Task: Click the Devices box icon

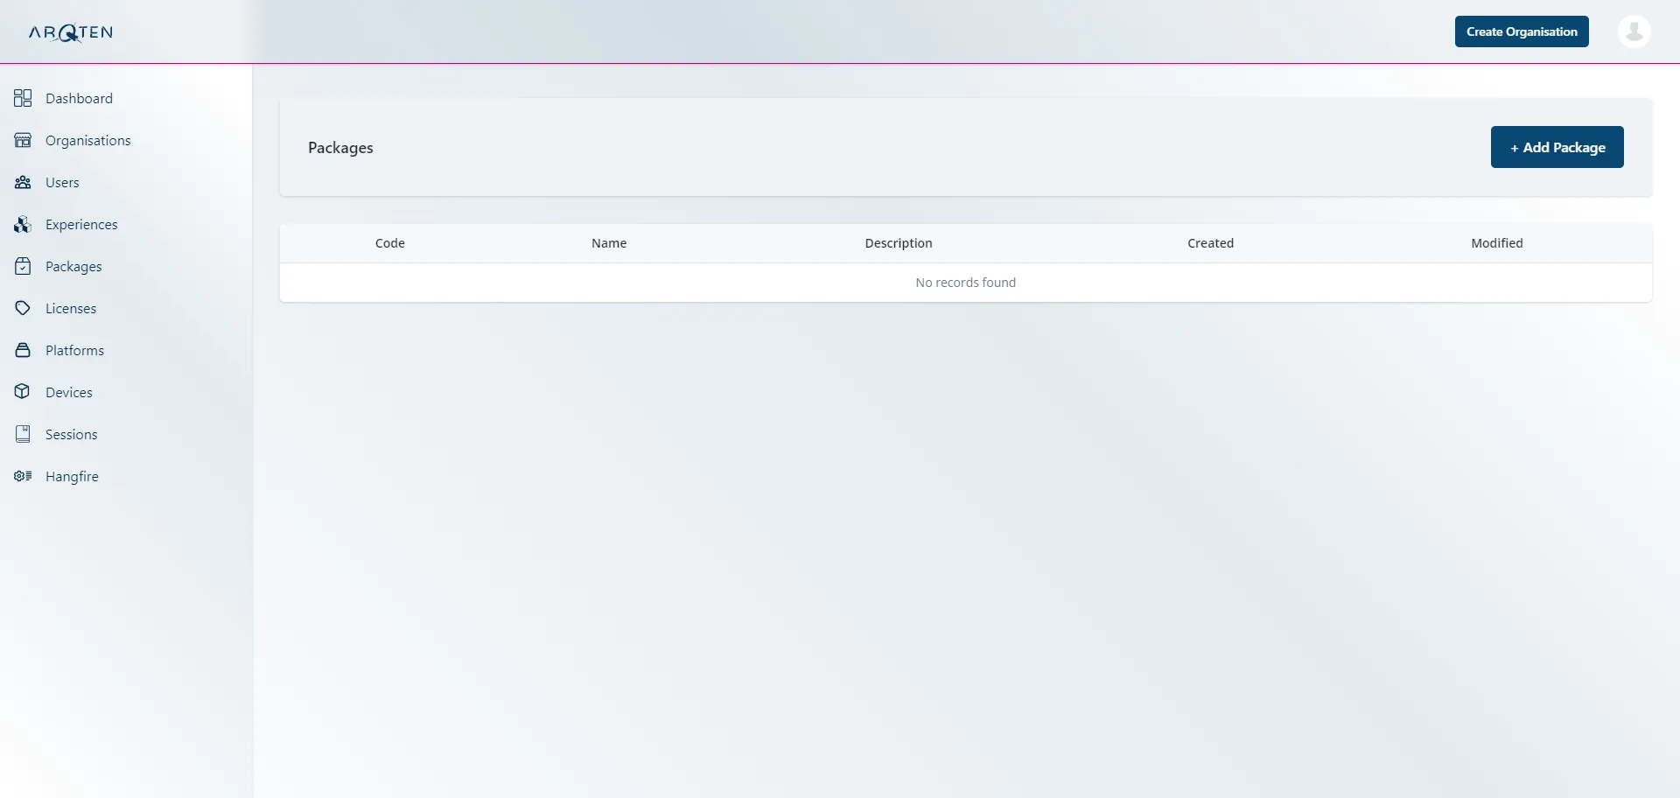Action: [23, 392]
